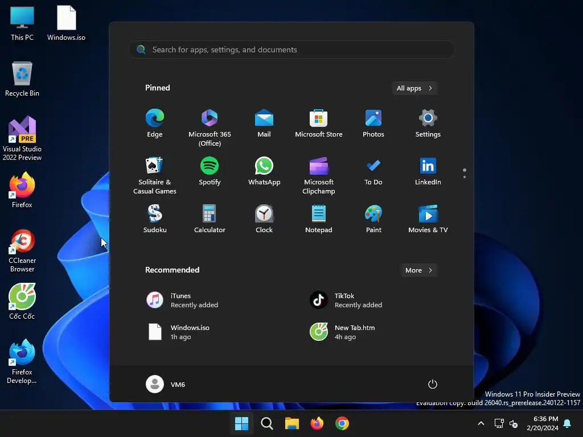583x437 pixels.
Task: Open the VM6 user account menu
Action: pos(166,384)
